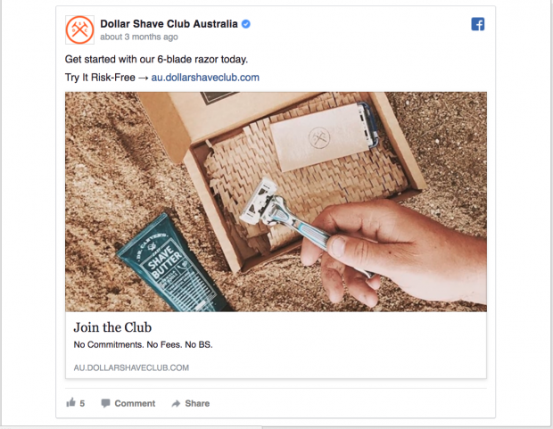Click the 'Get started with our 6-blade razor' text
This screenshot has width=553, height=429.
click(x=142, y=59)
